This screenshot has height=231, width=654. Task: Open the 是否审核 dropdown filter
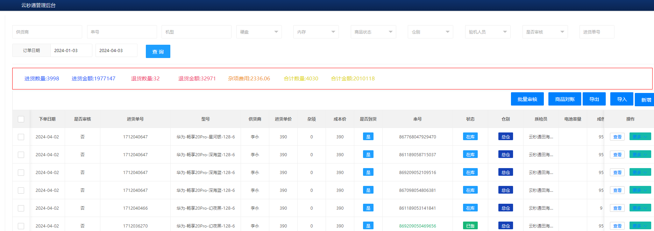click(x=545, y=32)
